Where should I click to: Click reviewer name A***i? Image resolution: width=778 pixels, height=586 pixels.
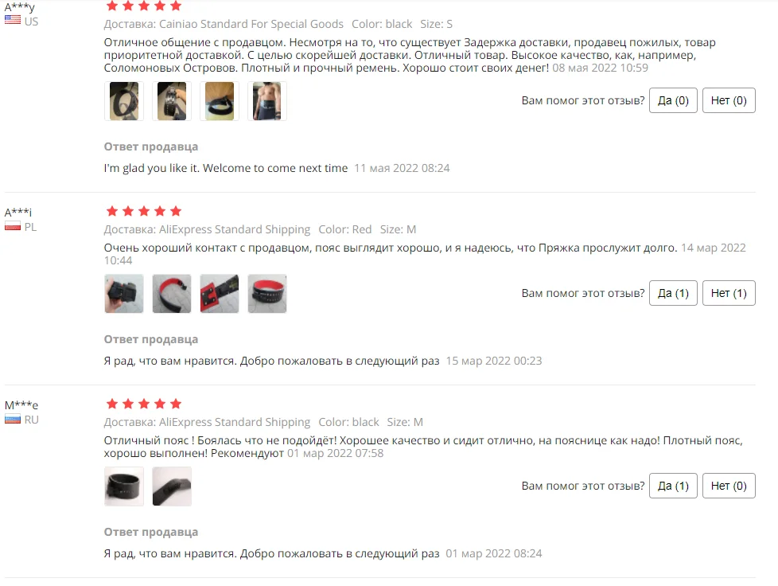(x=18, y=213)
